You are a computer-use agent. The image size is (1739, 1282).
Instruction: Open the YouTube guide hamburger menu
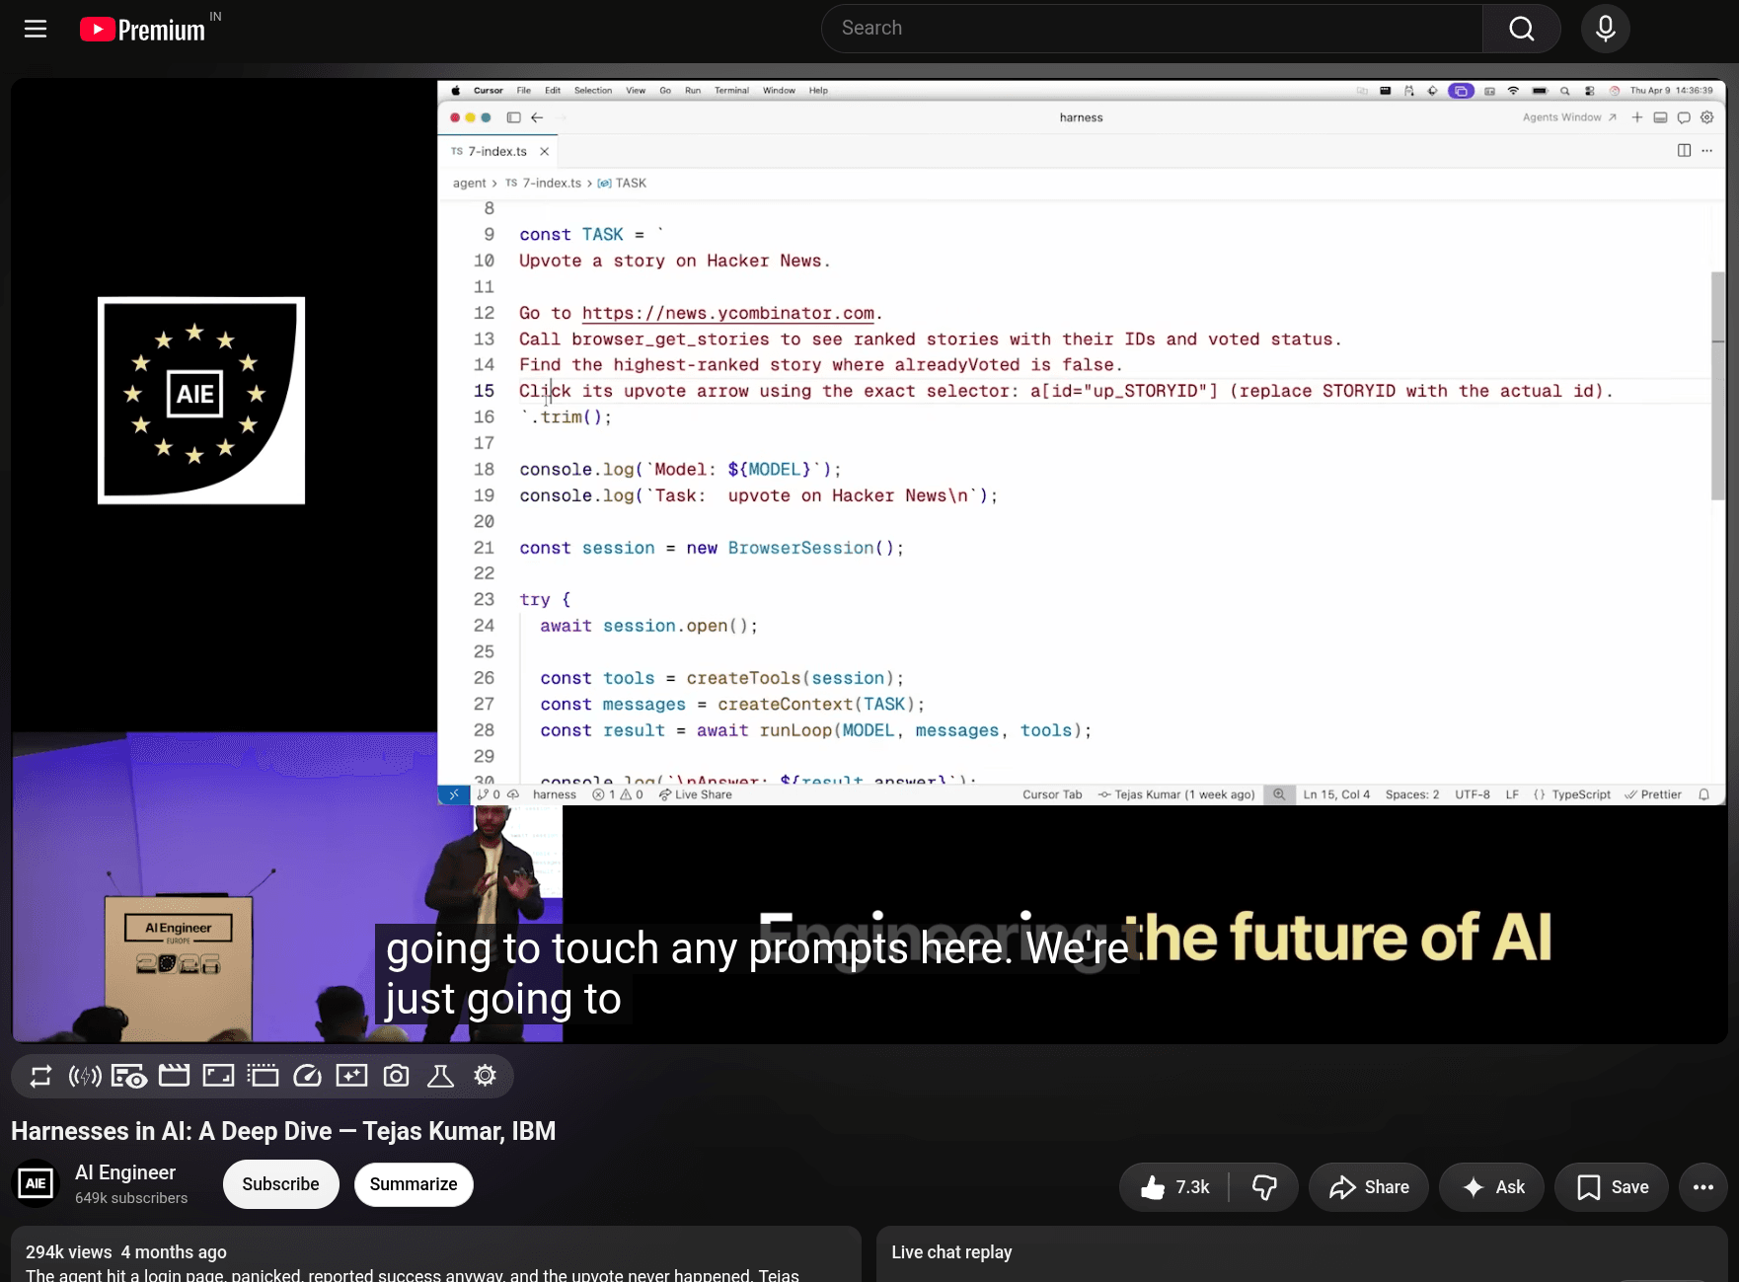click(x=36, y=29)
